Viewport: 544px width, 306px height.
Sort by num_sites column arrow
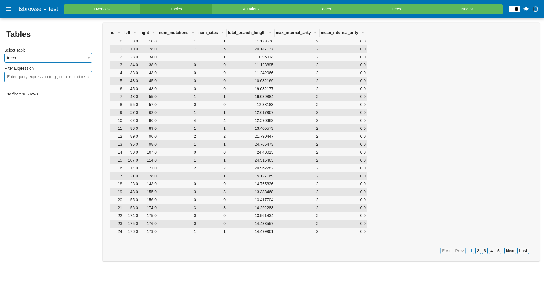coord(222,33)
